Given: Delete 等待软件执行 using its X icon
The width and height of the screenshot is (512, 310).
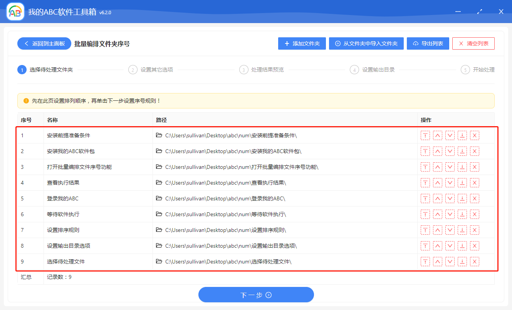Looking at the screenshot, I should tap(474, 214).
